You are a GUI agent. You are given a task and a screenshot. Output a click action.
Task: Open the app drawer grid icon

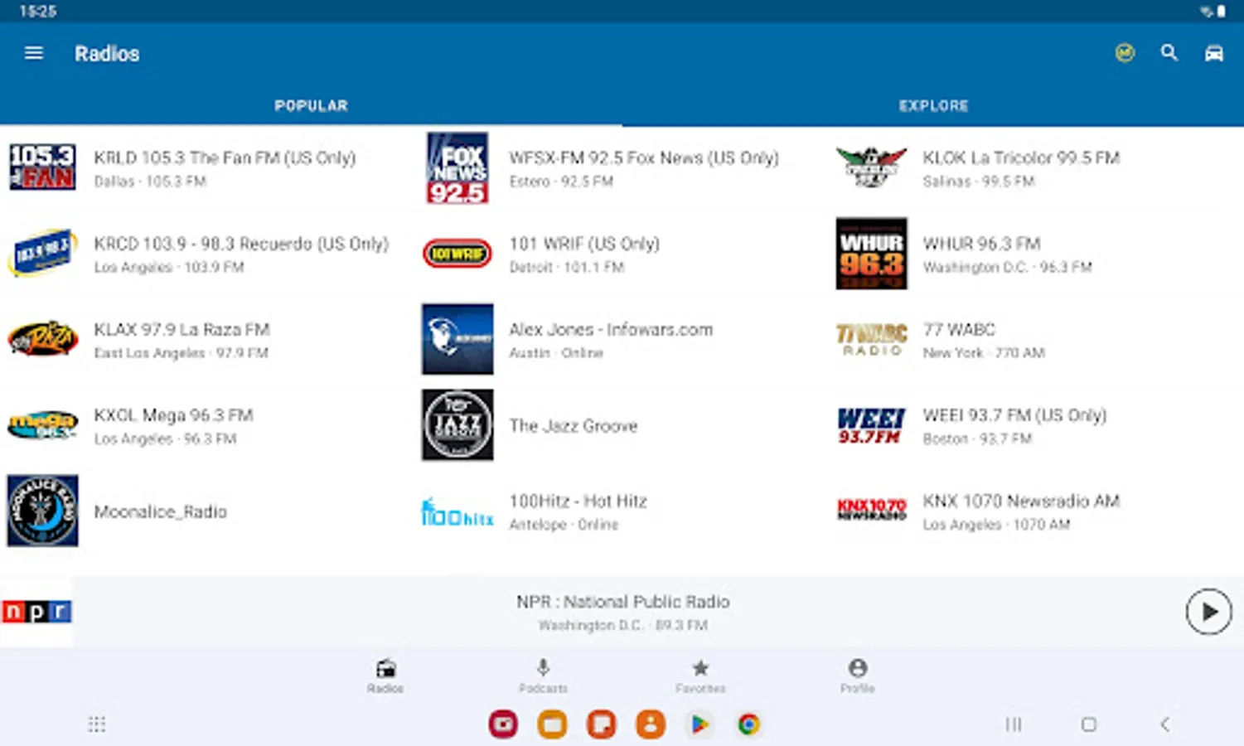coord(97,724)
